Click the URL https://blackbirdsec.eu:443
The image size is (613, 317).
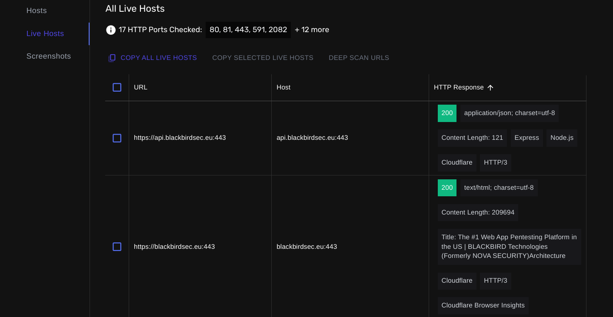coord(174,247)
